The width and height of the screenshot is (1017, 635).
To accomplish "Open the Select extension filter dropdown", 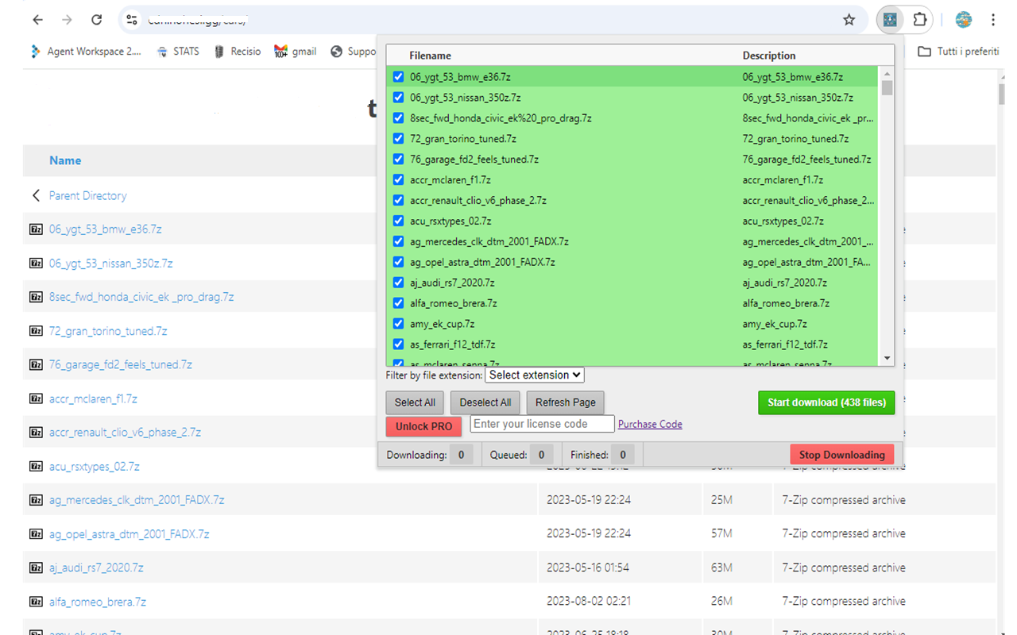I will click(534, 375).
